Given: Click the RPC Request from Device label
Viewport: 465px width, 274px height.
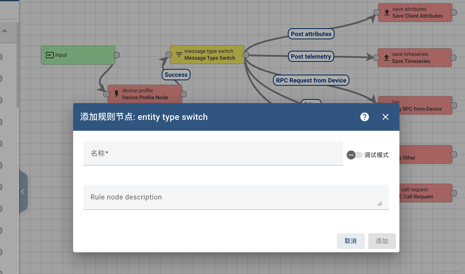Looking at the screenshot, I should pyautogui.click(x=311, y=80).
